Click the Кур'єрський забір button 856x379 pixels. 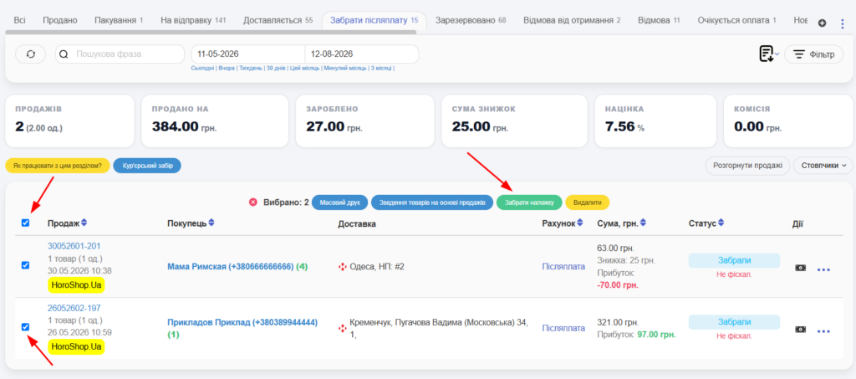[147, 166]
